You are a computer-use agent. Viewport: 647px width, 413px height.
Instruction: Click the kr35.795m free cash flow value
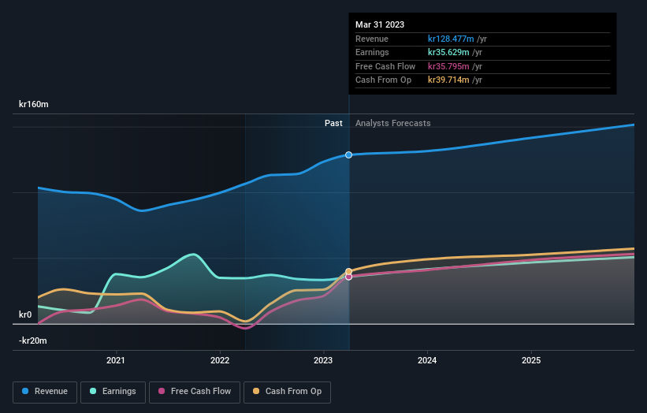click(448, 66)
